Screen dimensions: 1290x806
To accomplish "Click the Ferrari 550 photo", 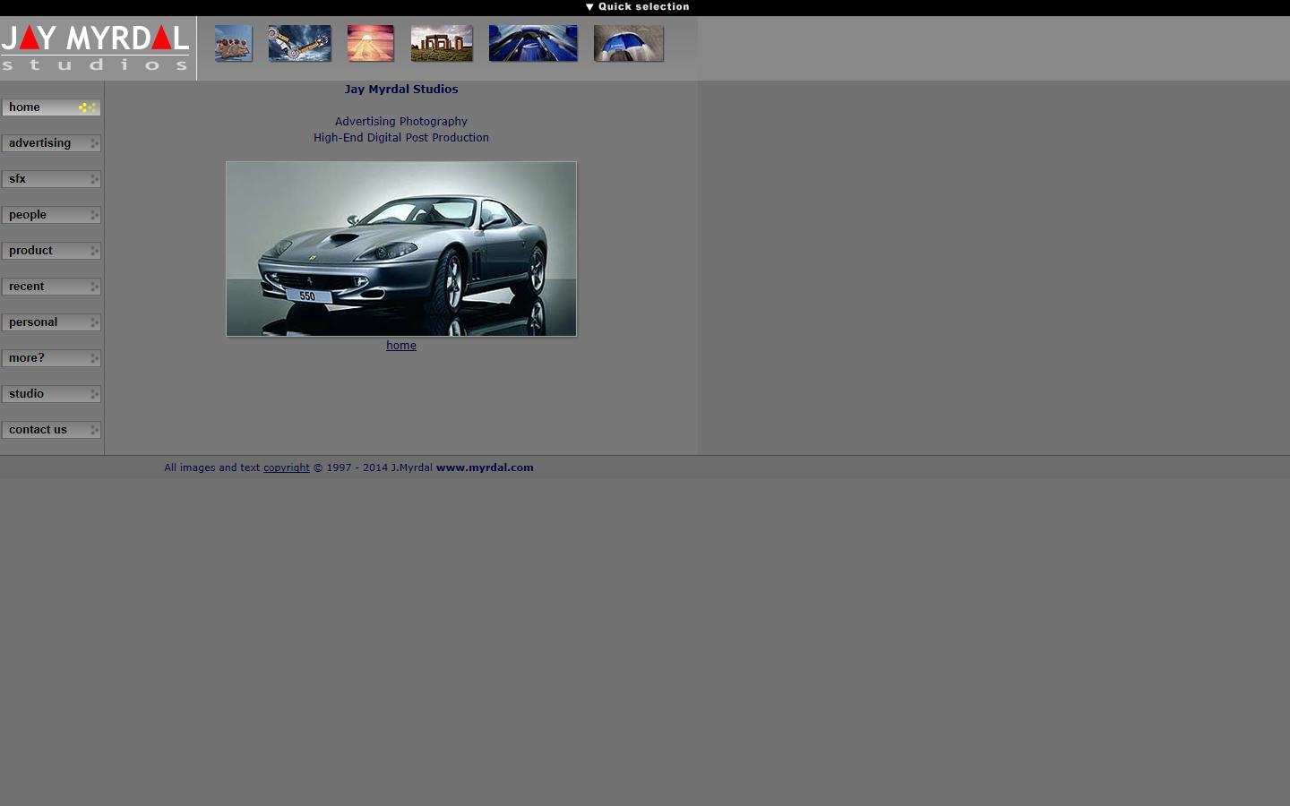I will [x=400, y=249].
